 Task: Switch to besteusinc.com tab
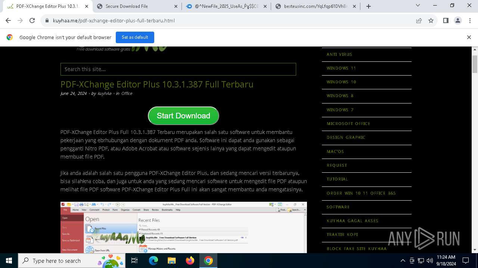(x=316, y=6)
